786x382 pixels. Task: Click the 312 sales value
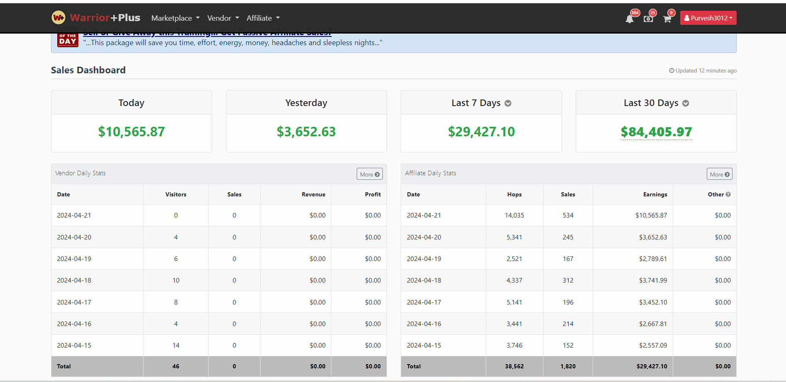tap(568, 280)
